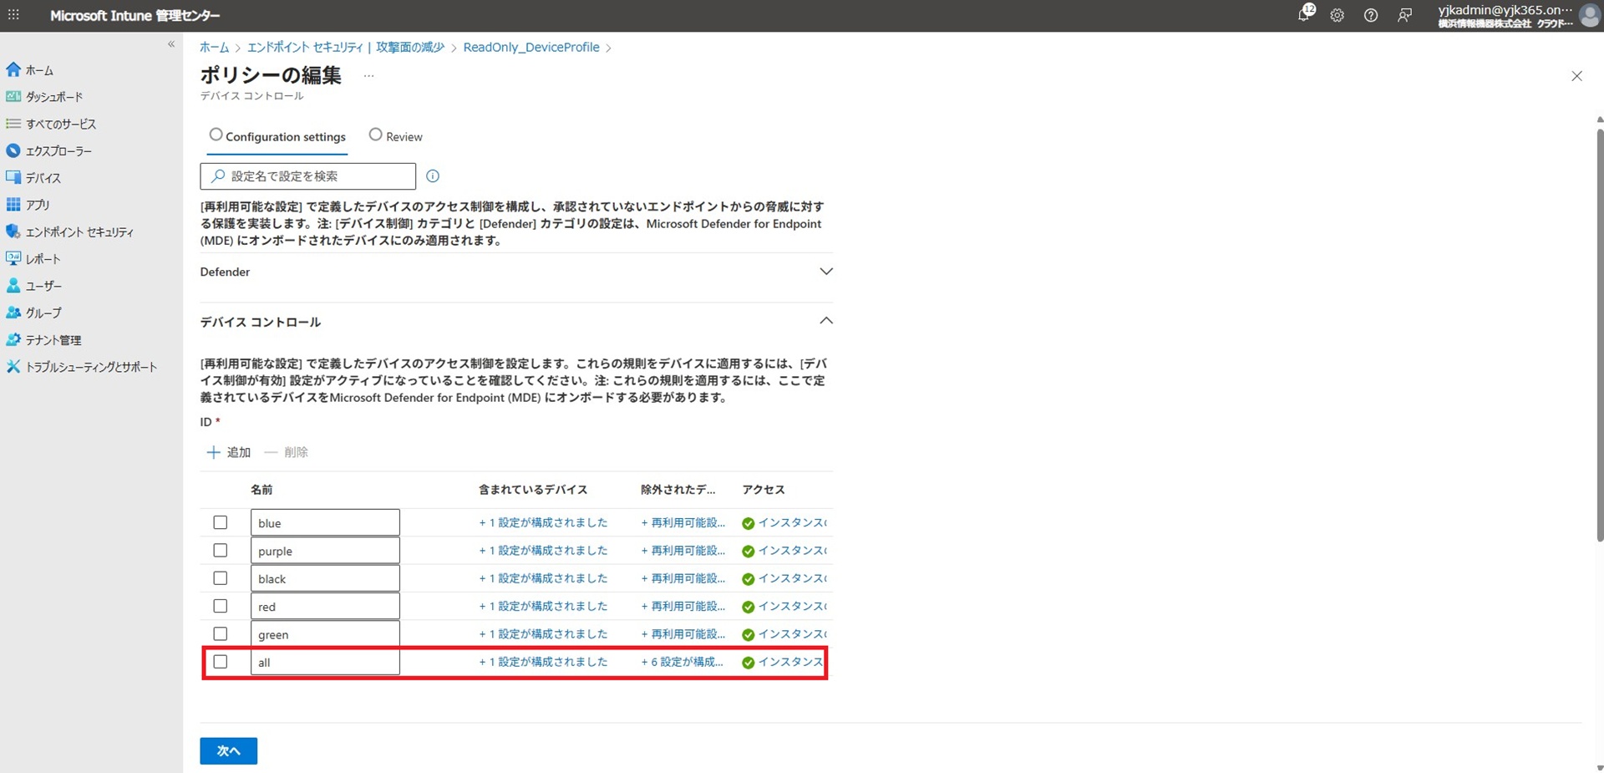Open エンドポイント セキュリティ in the sidebar
Viewport: 1604px width, 773px height.
click(x=70, y=232)
